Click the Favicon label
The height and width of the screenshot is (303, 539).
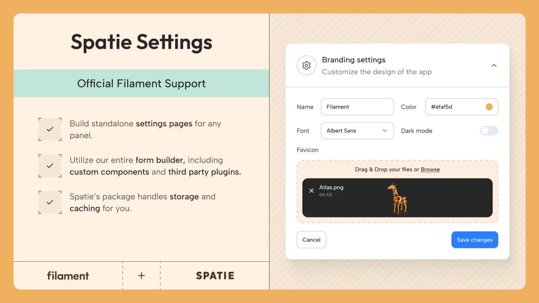(307, 150)
